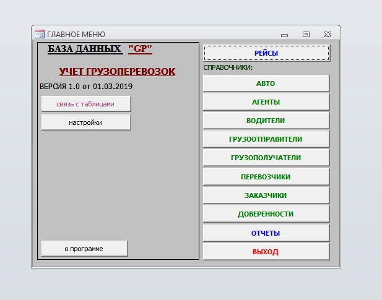Maximize the ГЛАВНОЕ МЕНЮ window
The height and width of the screenshot is (300, 382).
[x=306, y=34]
